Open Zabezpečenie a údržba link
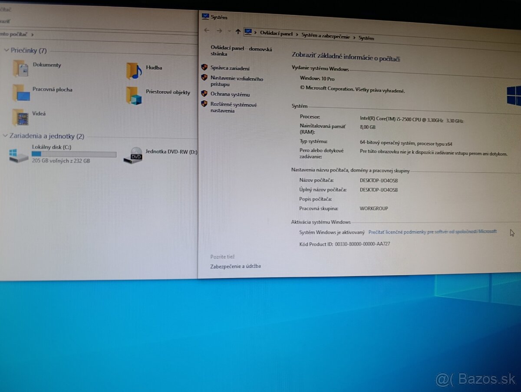 [x=235, y=266]
